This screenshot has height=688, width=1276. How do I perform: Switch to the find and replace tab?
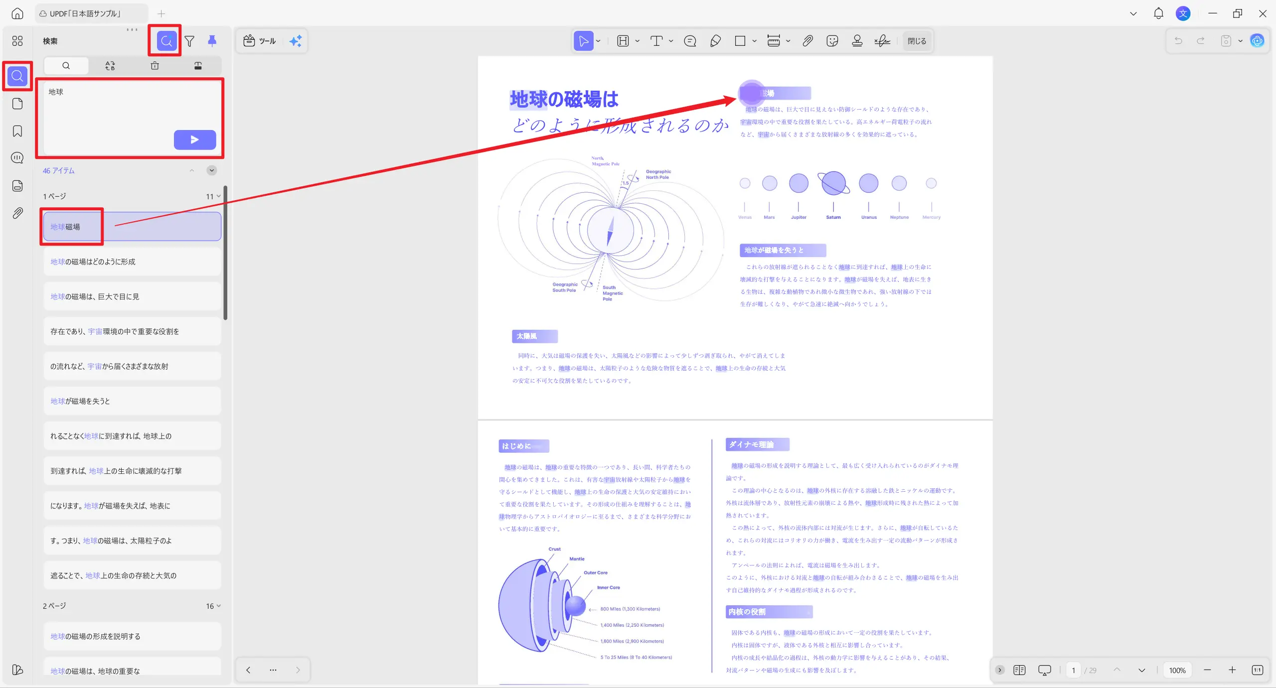coord(110,66)
